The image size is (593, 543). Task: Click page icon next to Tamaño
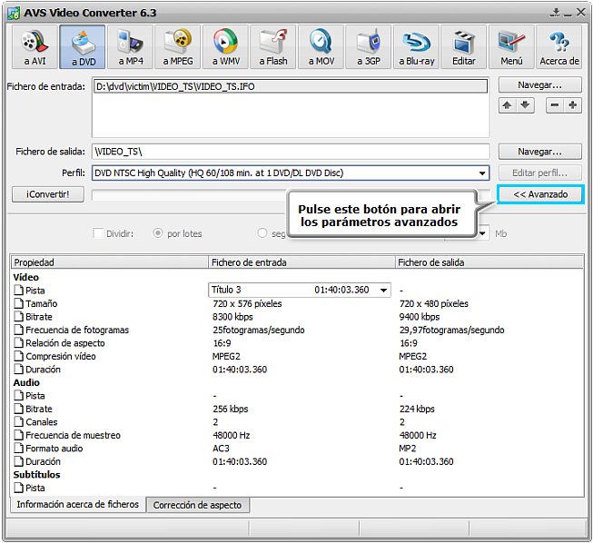pos(18,303)
